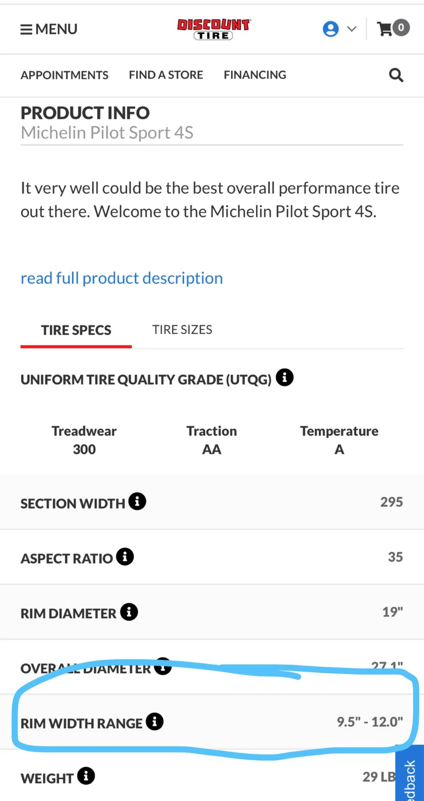Show info about Weight
This screenshot has width=424, height=801.
point(86,776)
